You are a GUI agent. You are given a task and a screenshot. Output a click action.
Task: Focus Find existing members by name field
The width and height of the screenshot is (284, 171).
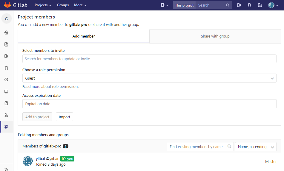click(x=200, y=147)
